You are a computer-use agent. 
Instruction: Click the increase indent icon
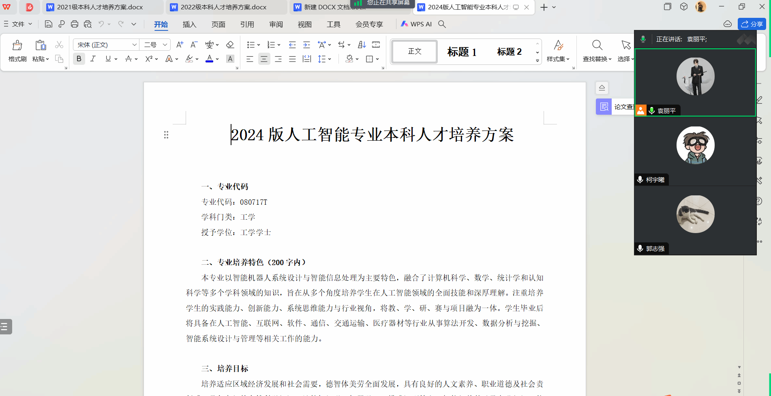pyautogui.click(x=306, y=45)
